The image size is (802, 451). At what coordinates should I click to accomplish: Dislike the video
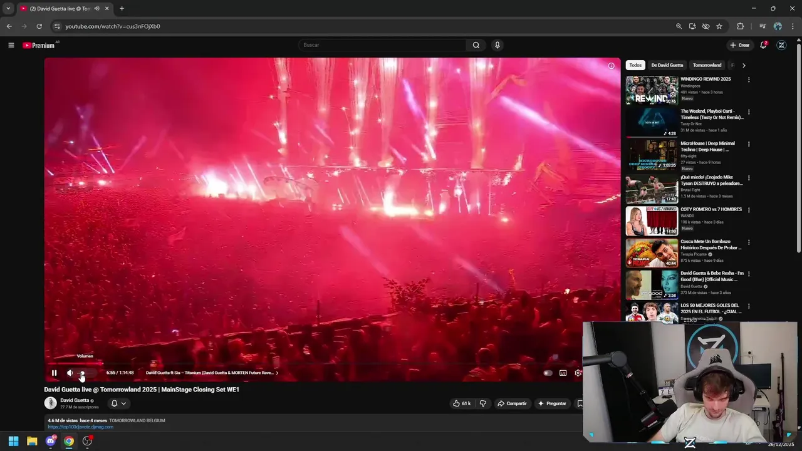coord(482,403)
